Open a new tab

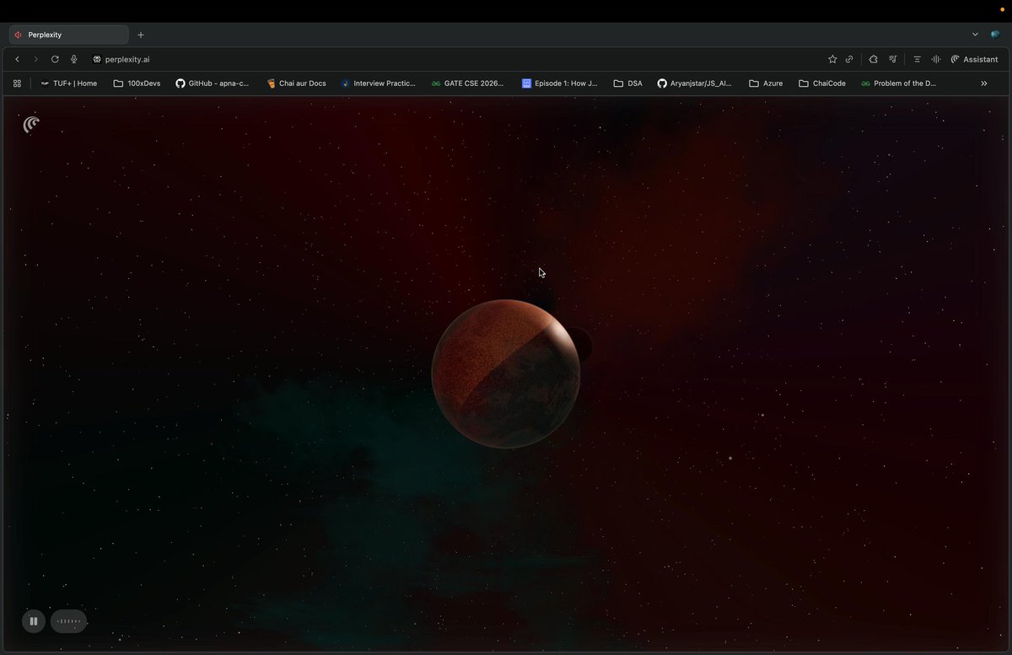pyautogui.click(x=141, y=35)
